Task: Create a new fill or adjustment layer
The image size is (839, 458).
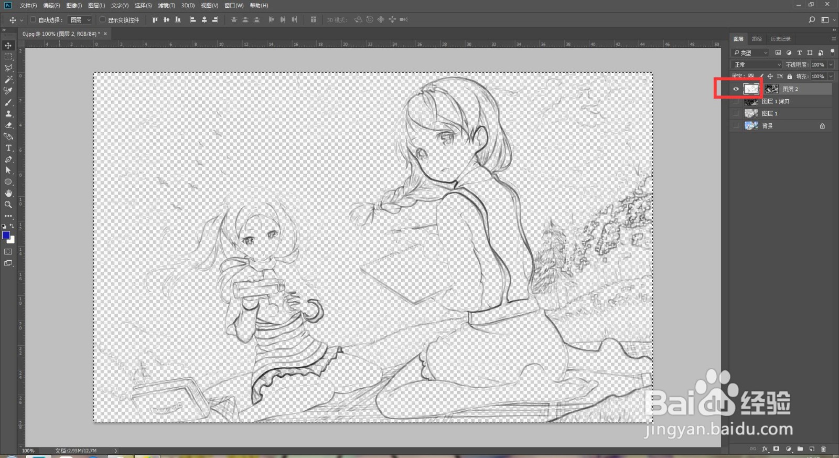Action: tap(788, 449)
